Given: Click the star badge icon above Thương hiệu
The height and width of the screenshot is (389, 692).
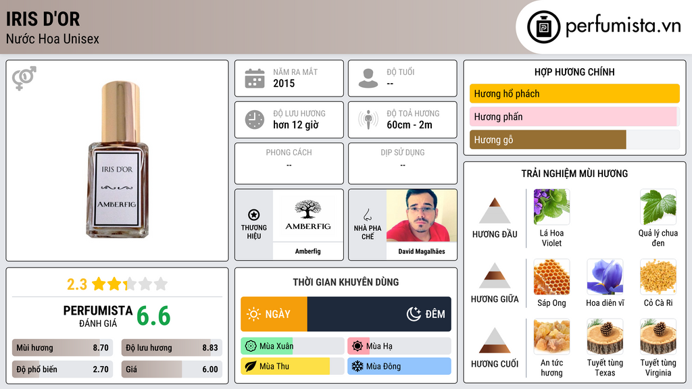Looking at the screenshot, I should (254, 215).
